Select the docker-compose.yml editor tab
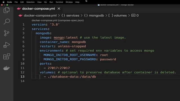The width and height of the screenshot is (180, 101). click(x=39, y=9)
